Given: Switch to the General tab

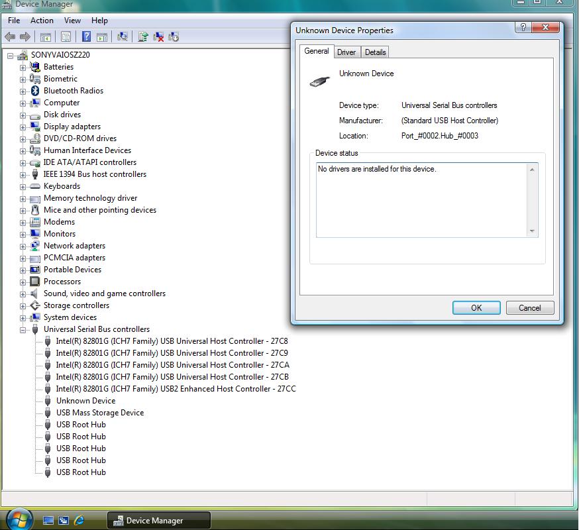Looking at the screenshot, I should coord(317,51).
